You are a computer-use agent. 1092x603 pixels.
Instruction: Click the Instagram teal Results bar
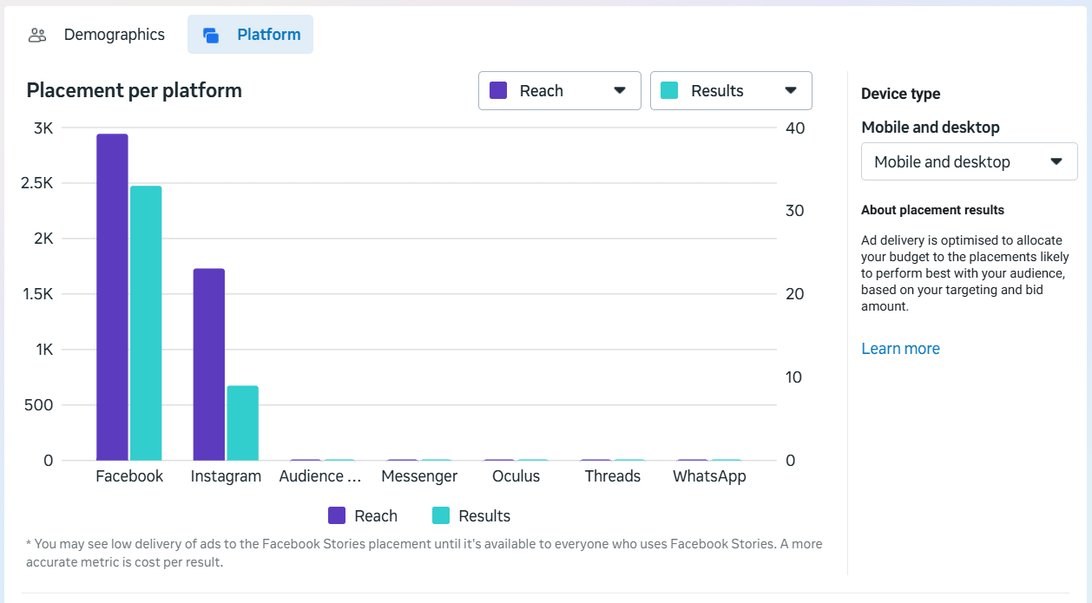(x=243, y=423)
